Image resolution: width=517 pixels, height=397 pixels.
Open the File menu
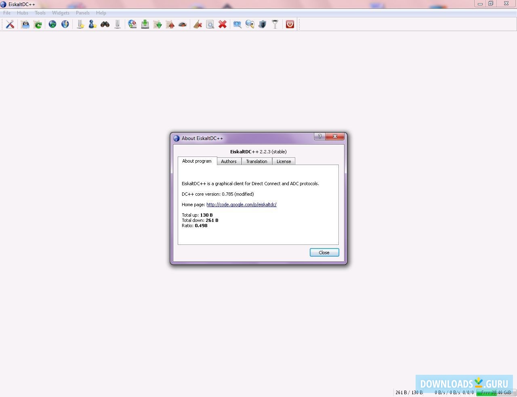pyautogui.click(x=7, y=13)
